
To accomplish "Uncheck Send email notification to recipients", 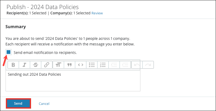I will tap(8, 52).
